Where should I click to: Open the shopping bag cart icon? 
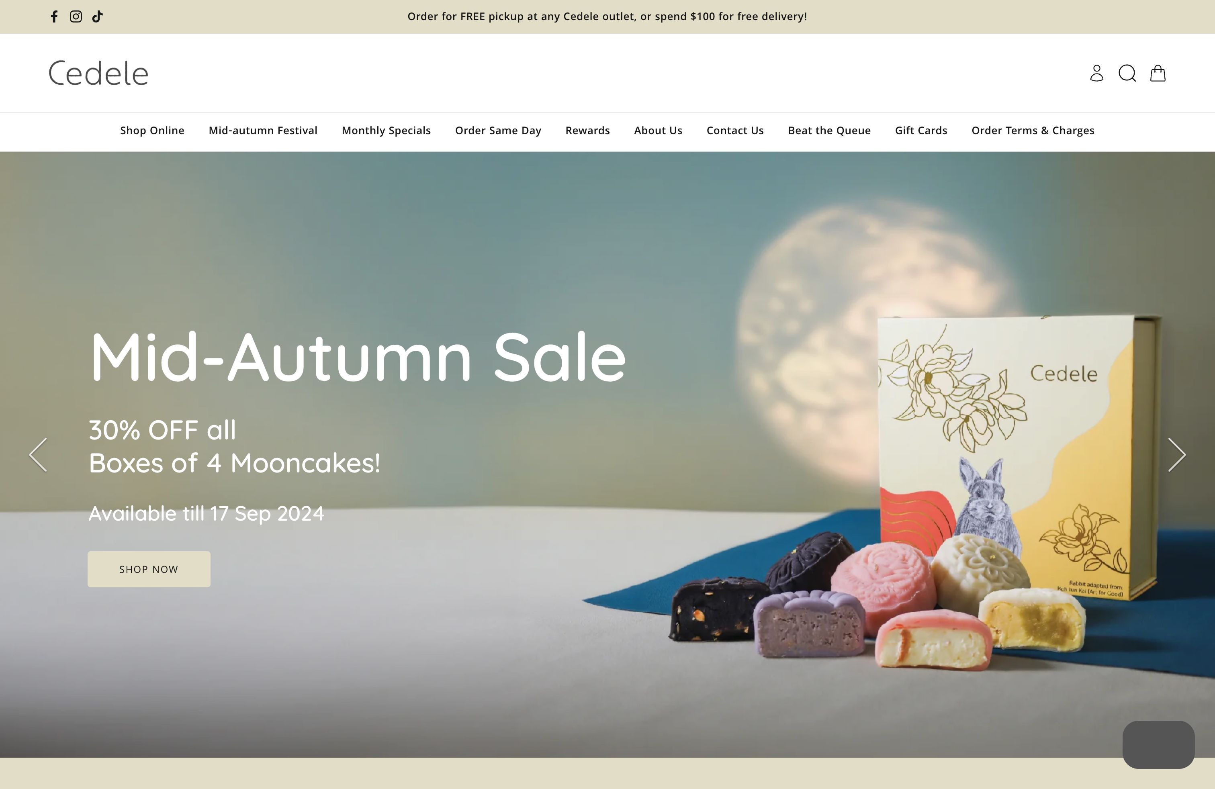pos(1157,73)
